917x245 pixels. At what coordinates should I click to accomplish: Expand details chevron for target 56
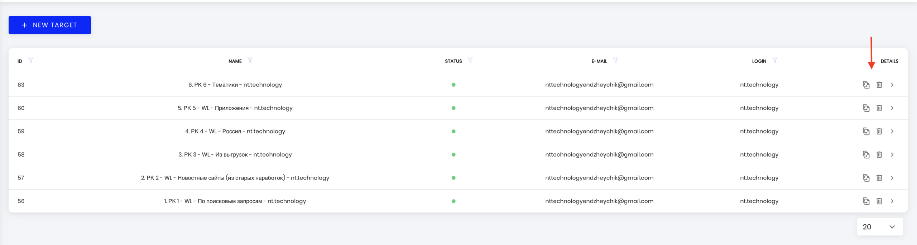click(x=892, y=201)
